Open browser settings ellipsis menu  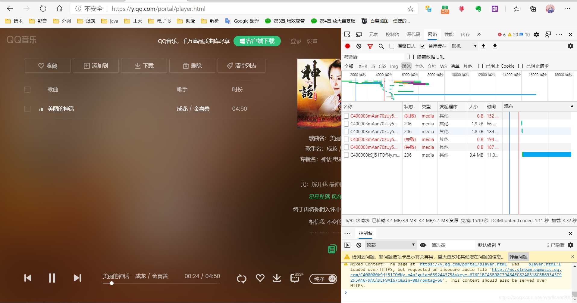[x=567, y=9]
